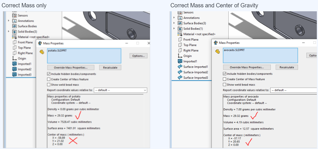Click 'Material <not specified>' label in potato tree
The height and width of the screenshot is (149, 318).
pos(34,37)
